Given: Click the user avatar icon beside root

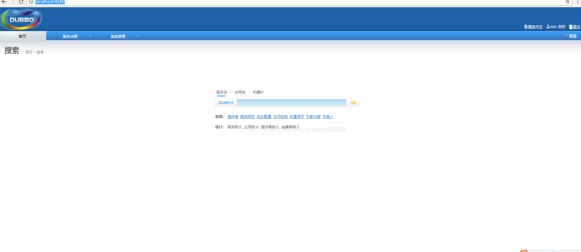Looking at the screenshot, I should pos(548,27).
